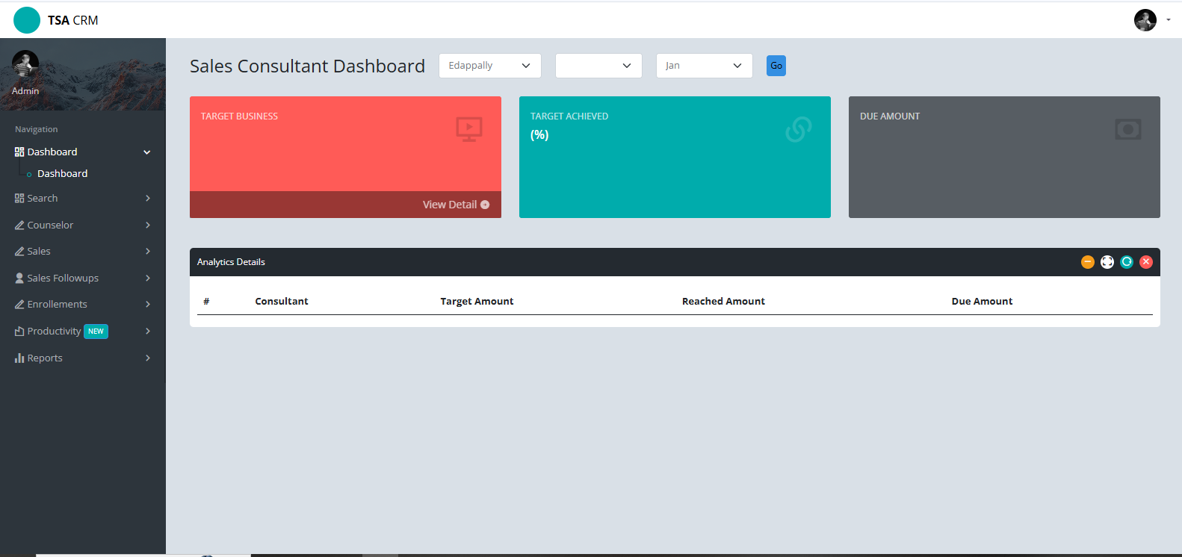The height and width of the screenshot is (557, 1182).
Task: Click the Target Achieved link icon
Action: [798, 129]
